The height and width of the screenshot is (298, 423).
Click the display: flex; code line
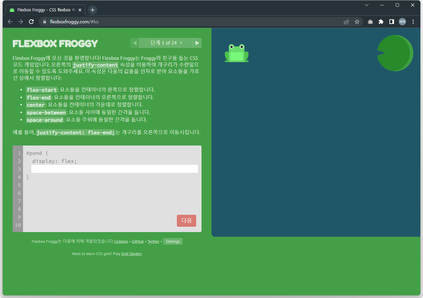(x=55, y=161)
